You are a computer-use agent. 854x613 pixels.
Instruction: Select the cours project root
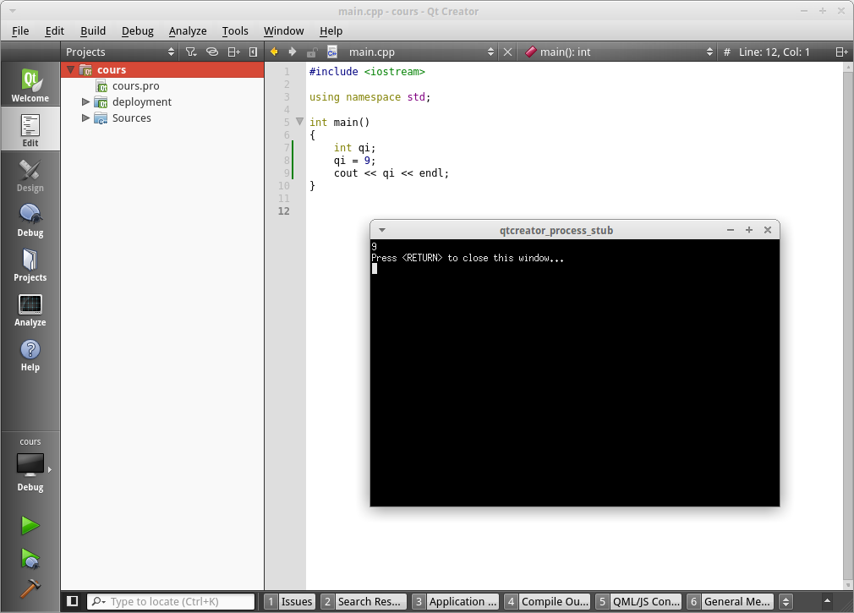[x=162, y=69]
